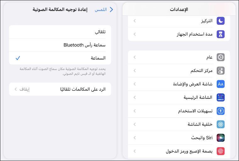Expand the عام row chevron

coord(135,57)
